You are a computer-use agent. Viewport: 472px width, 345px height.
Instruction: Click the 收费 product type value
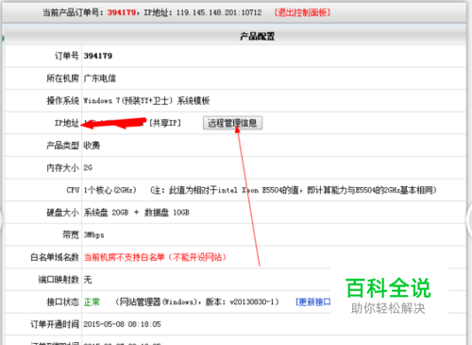click(x=92, y=146)
